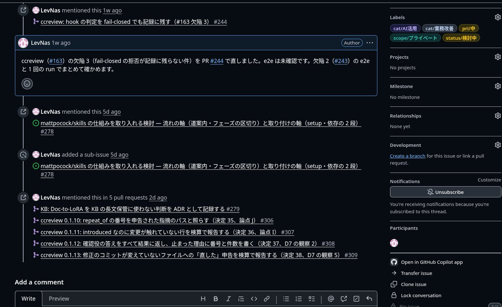
Task: Open the Relationships gear settings
Action: click(x=497, y=115)
